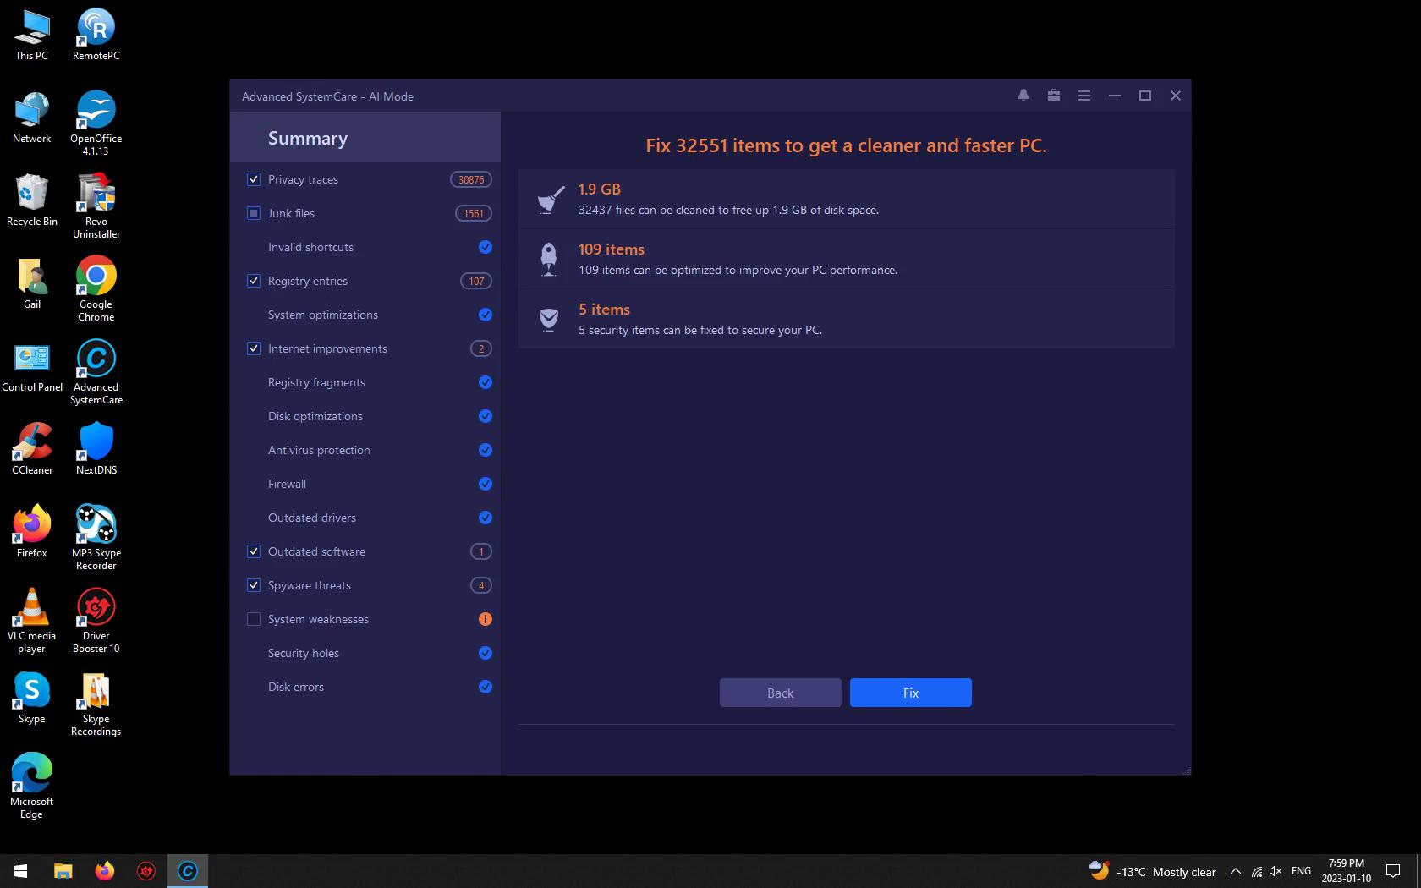Screen dimensions: 1421x888
Task: Uncheck the Spyware threats checkbox
Action: [x=254, y=585]
